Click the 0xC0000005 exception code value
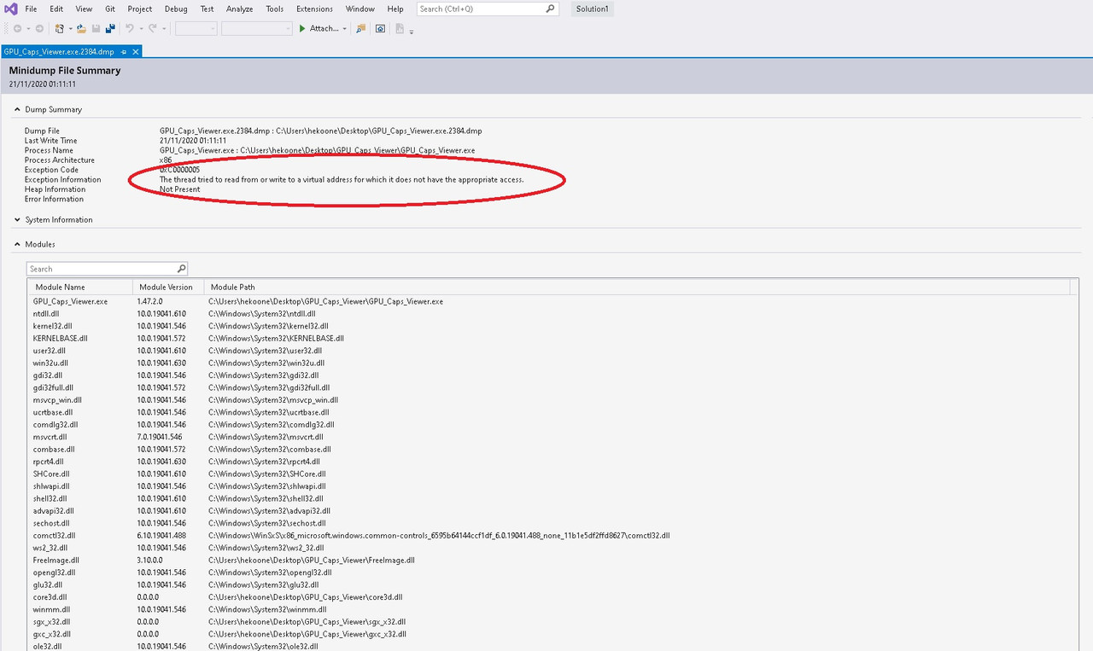The image size is (1093, 651). [x=179, y=170]
